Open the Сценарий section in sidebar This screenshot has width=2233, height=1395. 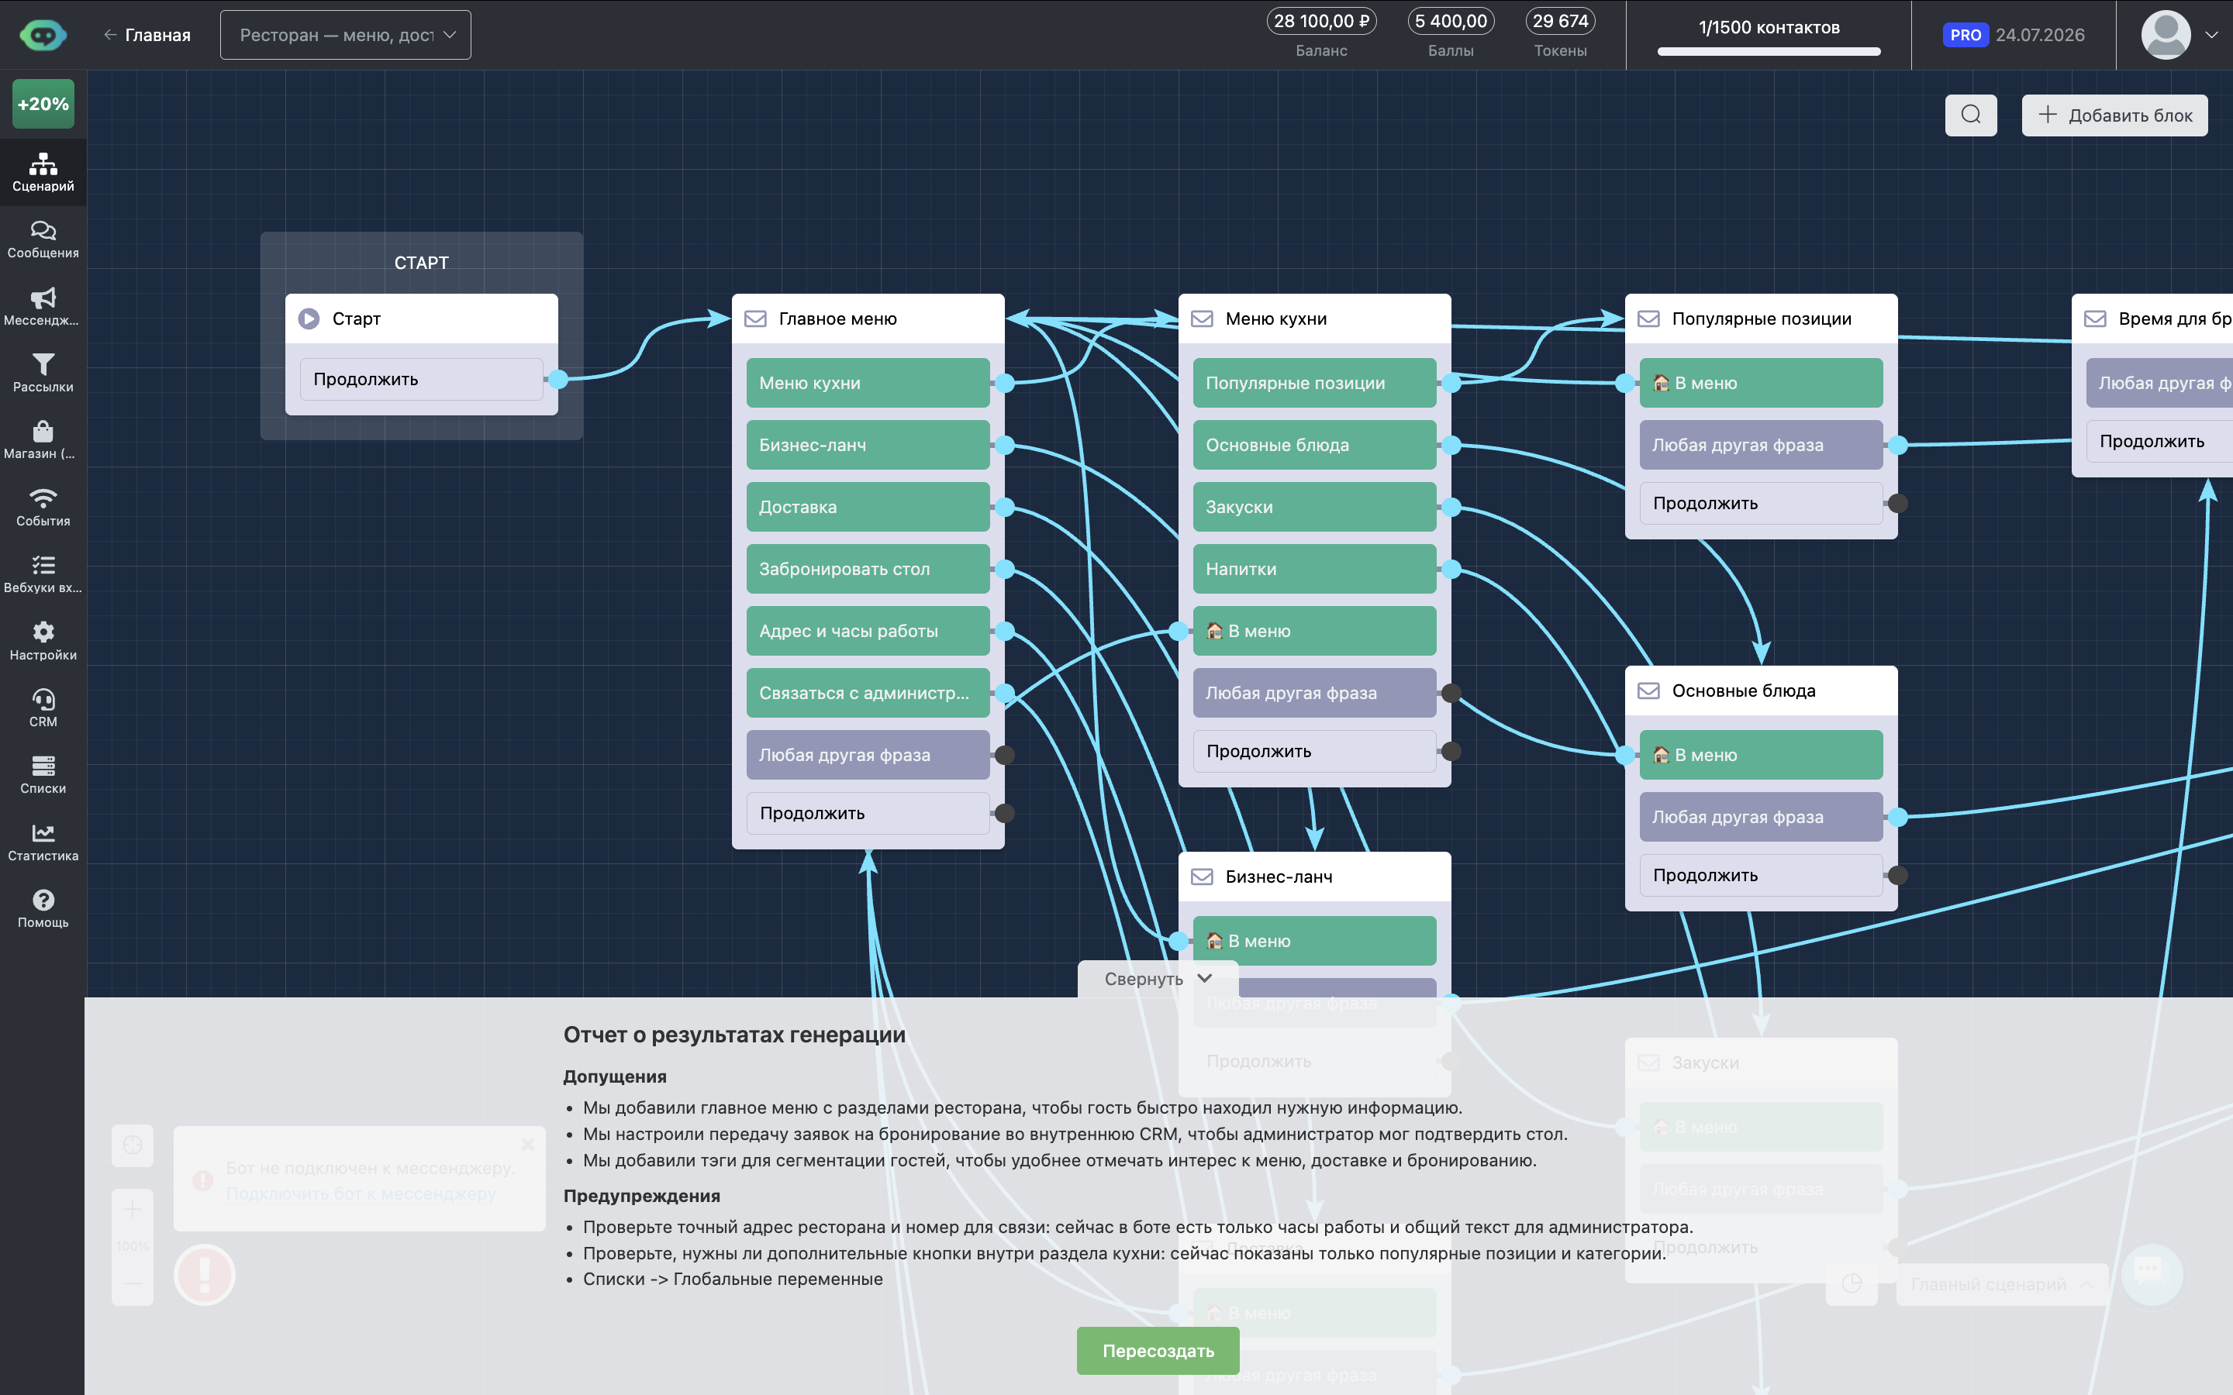point(43,173)
